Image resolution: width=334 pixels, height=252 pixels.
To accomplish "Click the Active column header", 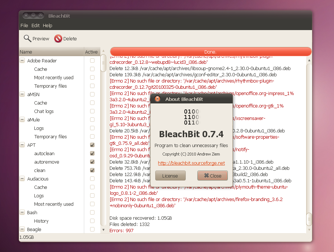I will pyautogui.click(x=92, y=52).
